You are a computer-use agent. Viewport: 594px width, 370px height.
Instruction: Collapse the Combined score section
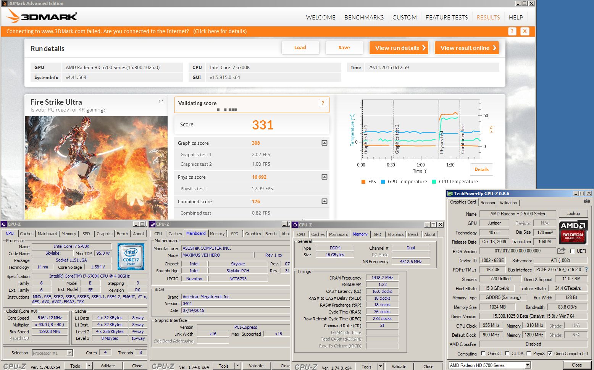(x=324, y=201)
